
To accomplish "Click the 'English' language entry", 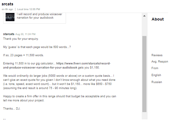I will pos(156,75).
